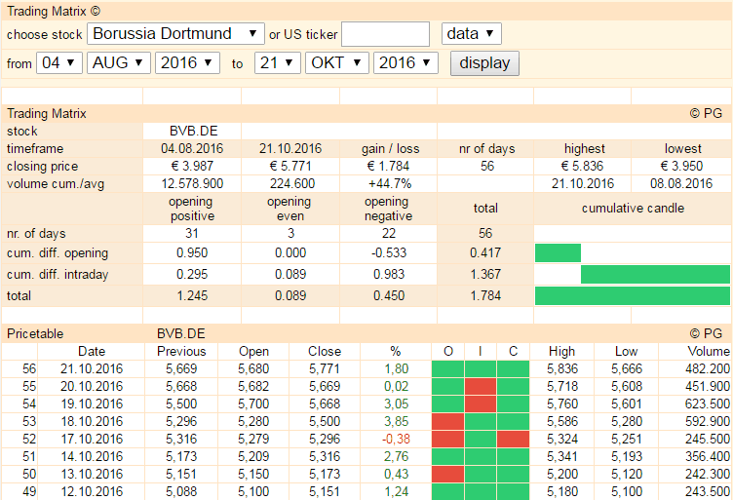Click the red O indicator for 13.10.2016
733x500 pixels.
point(447,474)
